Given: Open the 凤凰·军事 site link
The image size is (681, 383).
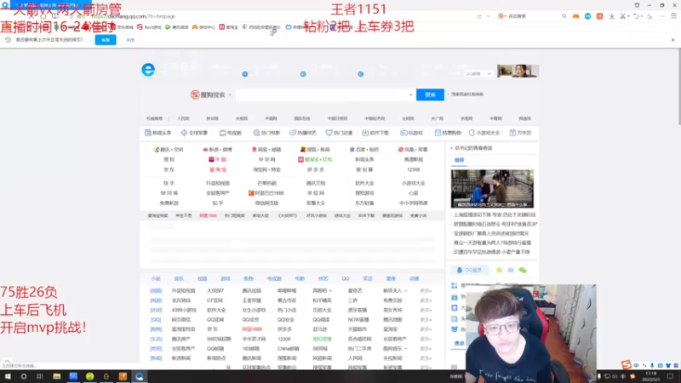Looking at the screenshot, I should coord(413,150).
